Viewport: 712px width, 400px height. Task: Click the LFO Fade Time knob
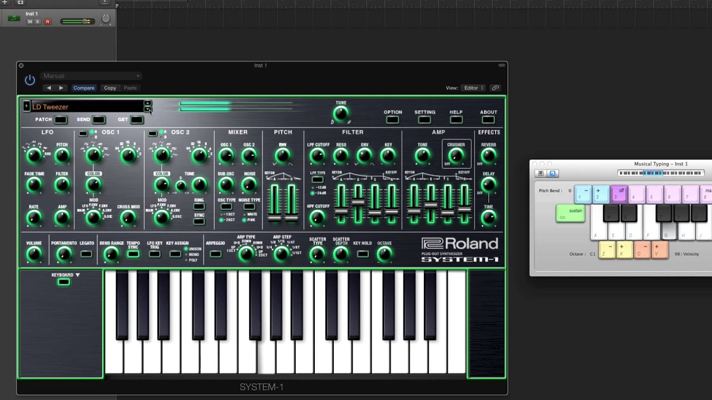click(x=34, y=185)
